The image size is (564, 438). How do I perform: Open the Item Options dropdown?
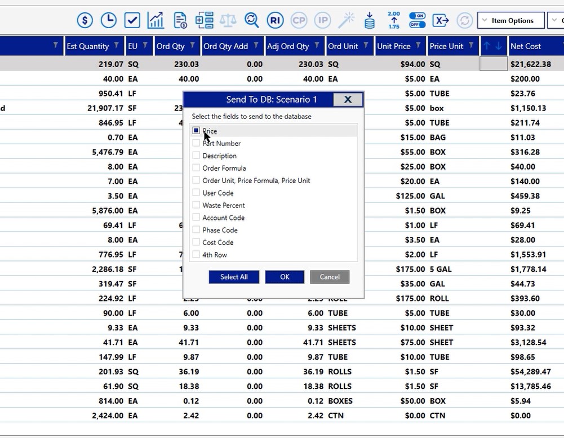(511, 21)
